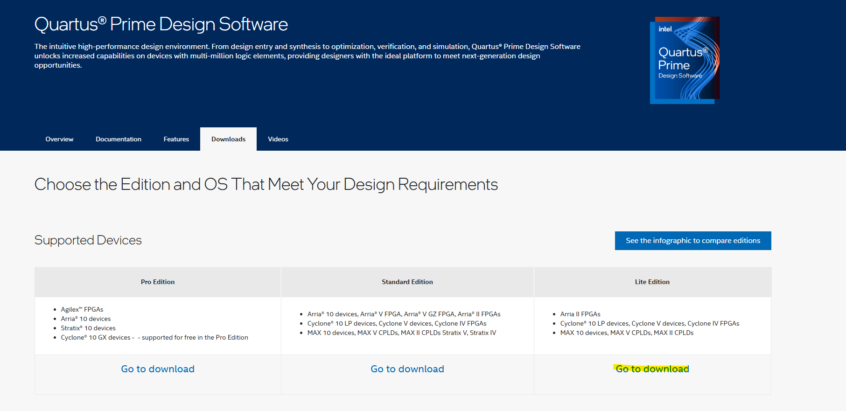Click the Stratix 10 devices list item

(x=88, y=328)
